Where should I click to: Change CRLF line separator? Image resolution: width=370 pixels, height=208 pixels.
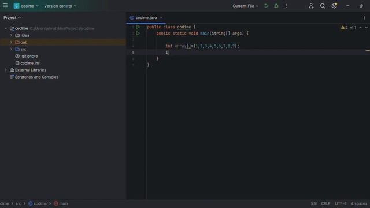pos(325,203)
